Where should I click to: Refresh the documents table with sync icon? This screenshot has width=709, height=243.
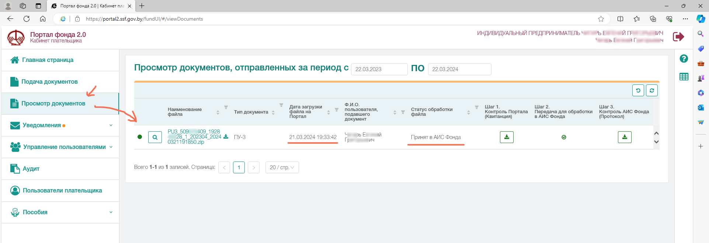coord(651,90)
